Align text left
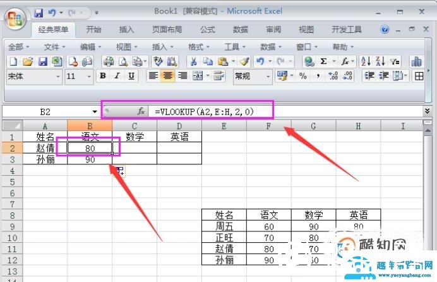This screenshot has width=437, height=282. [153, 76]
